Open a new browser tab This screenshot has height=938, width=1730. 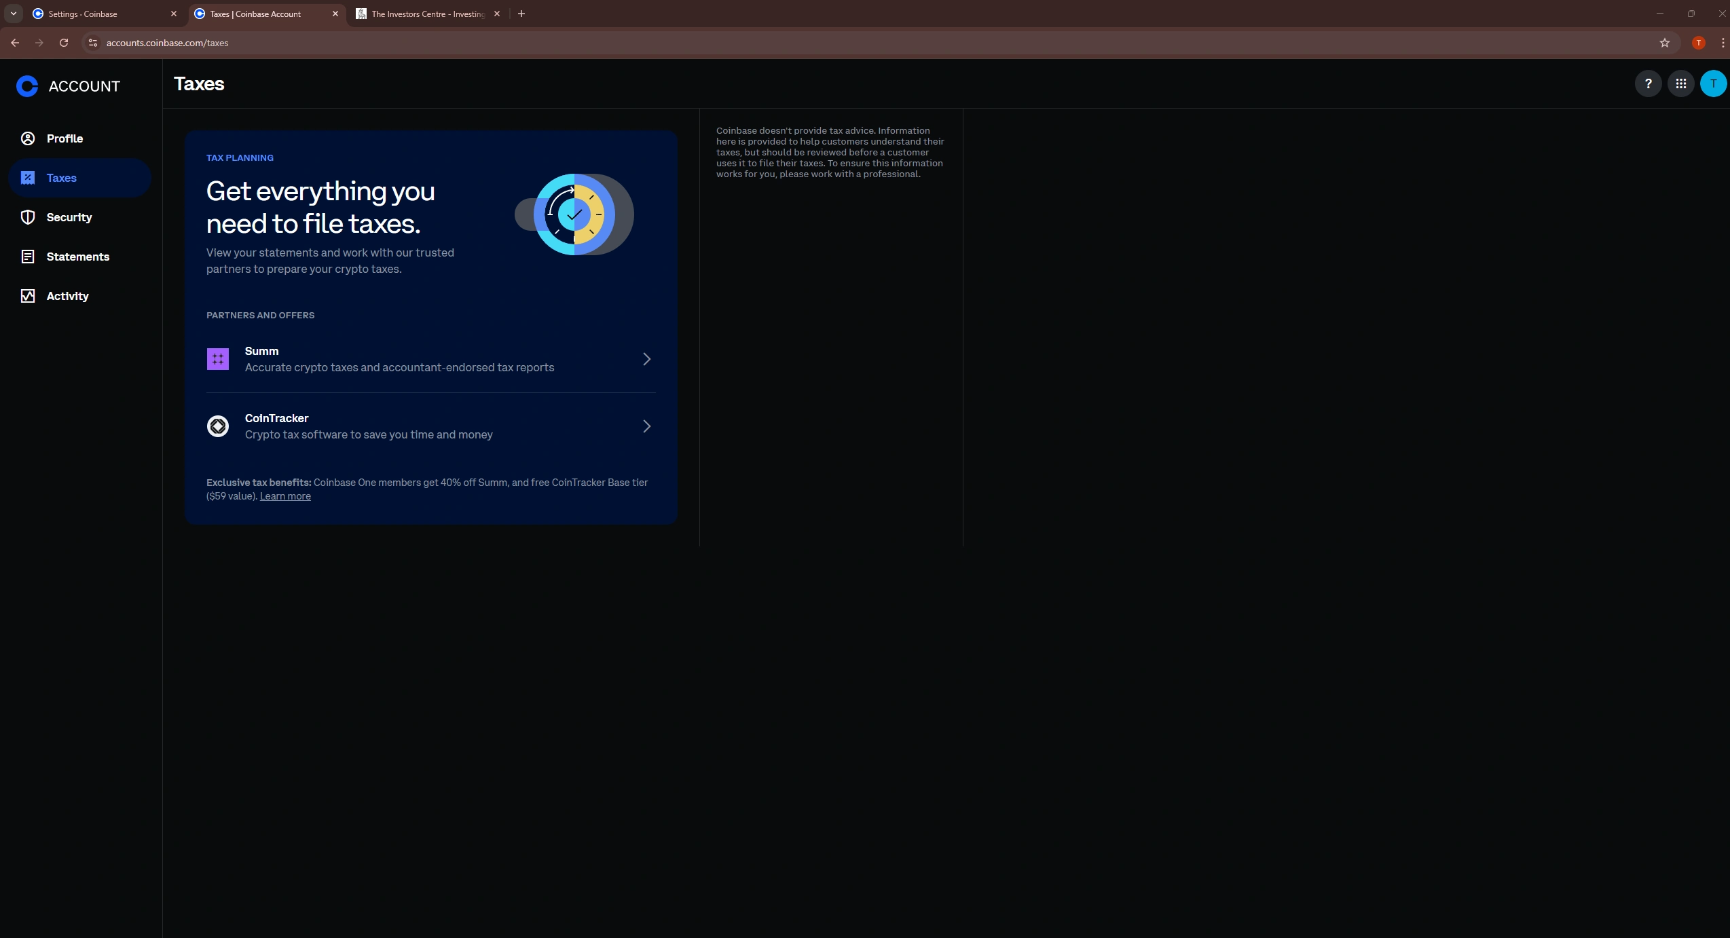[x=521, y=14]
